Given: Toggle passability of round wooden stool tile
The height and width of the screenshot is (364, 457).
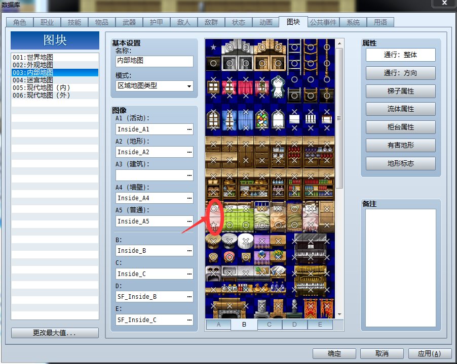Looking at the screenshot, I should pyautogui.click(x=213, y=257).
